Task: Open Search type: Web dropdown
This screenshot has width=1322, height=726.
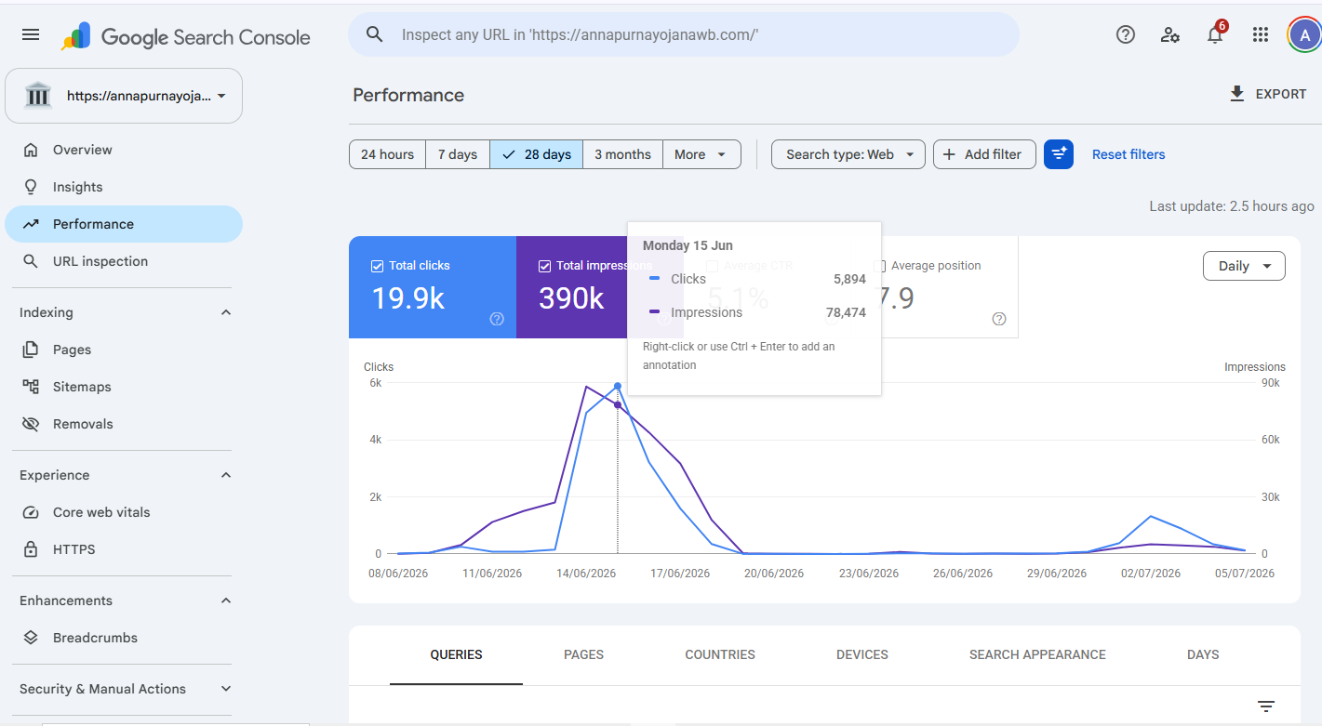Action: click(x=848, y=154)
